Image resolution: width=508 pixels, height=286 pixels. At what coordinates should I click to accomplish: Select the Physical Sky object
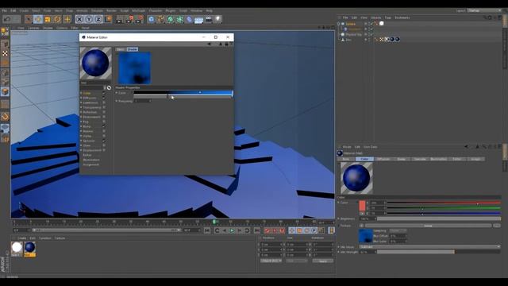pos(353,34)
